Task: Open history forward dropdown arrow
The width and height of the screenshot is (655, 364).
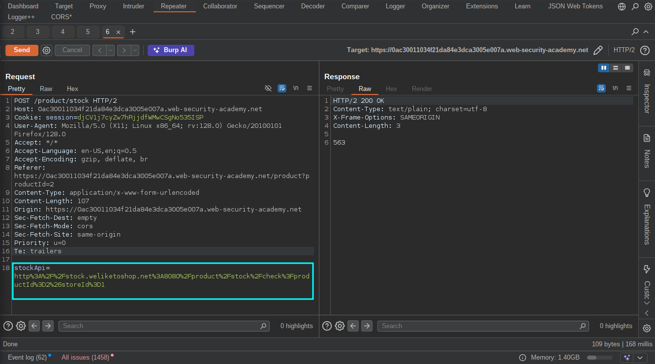Action: point(135,50)
